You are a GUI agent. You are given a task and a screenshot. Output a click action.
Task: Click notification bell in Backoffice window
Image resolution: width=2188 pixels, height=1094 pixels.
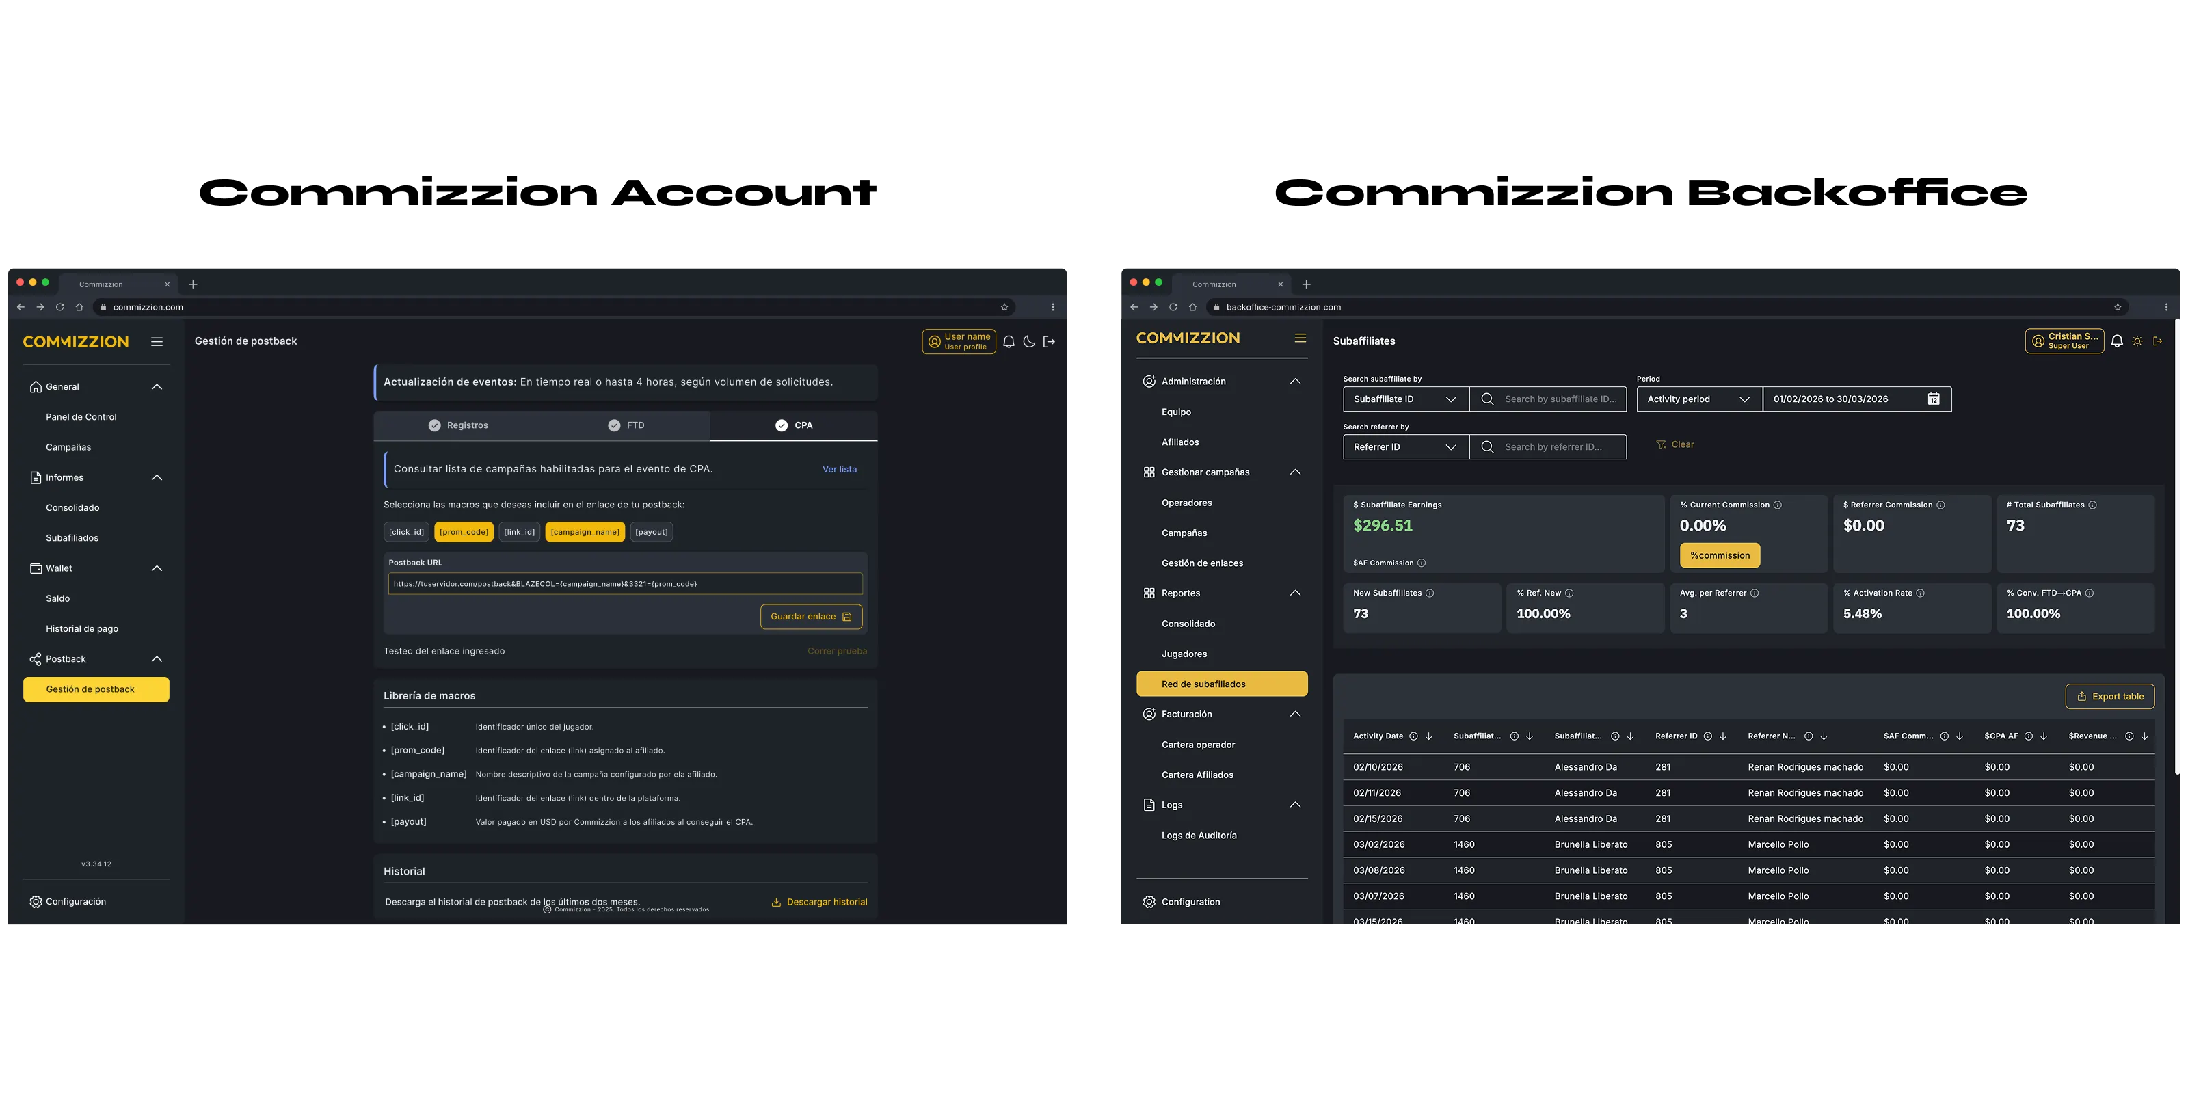(x=2117, y=341)
